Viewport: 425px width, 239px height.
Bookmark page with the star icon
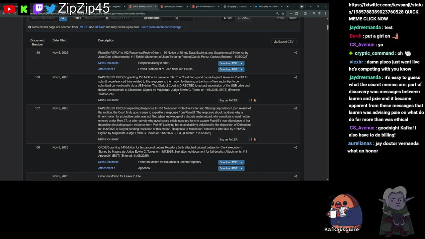tap(283, 14)
